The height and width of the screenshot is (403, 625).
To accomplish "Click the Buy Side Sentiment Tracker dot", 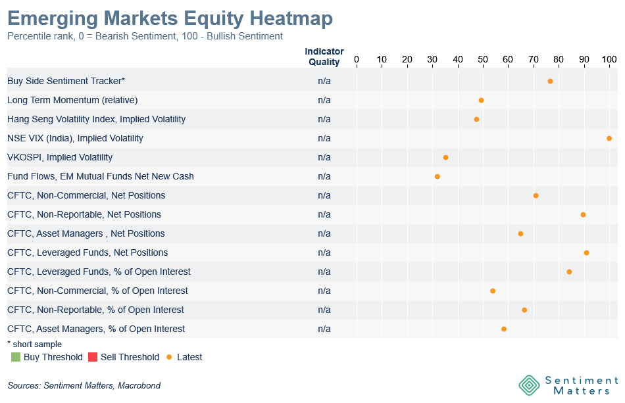I will (x=550, y=81).
